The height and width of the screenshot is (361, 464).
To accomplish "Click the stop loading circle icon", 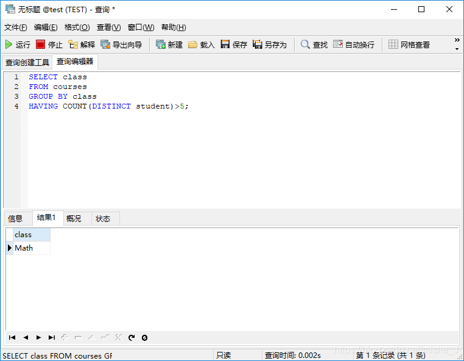I will 144,338.
